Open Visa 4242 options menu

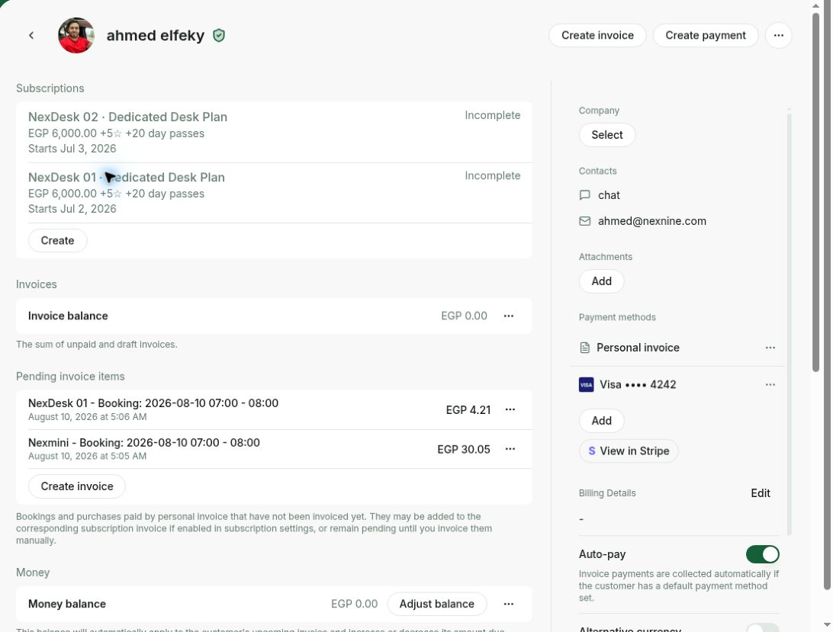tap(770, 384)
